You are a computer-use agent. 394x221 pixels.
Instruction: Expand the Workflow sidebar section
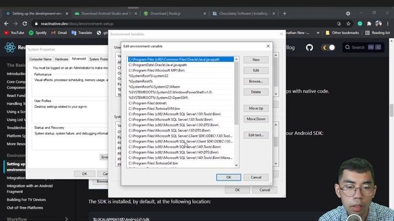click(66, 219)
